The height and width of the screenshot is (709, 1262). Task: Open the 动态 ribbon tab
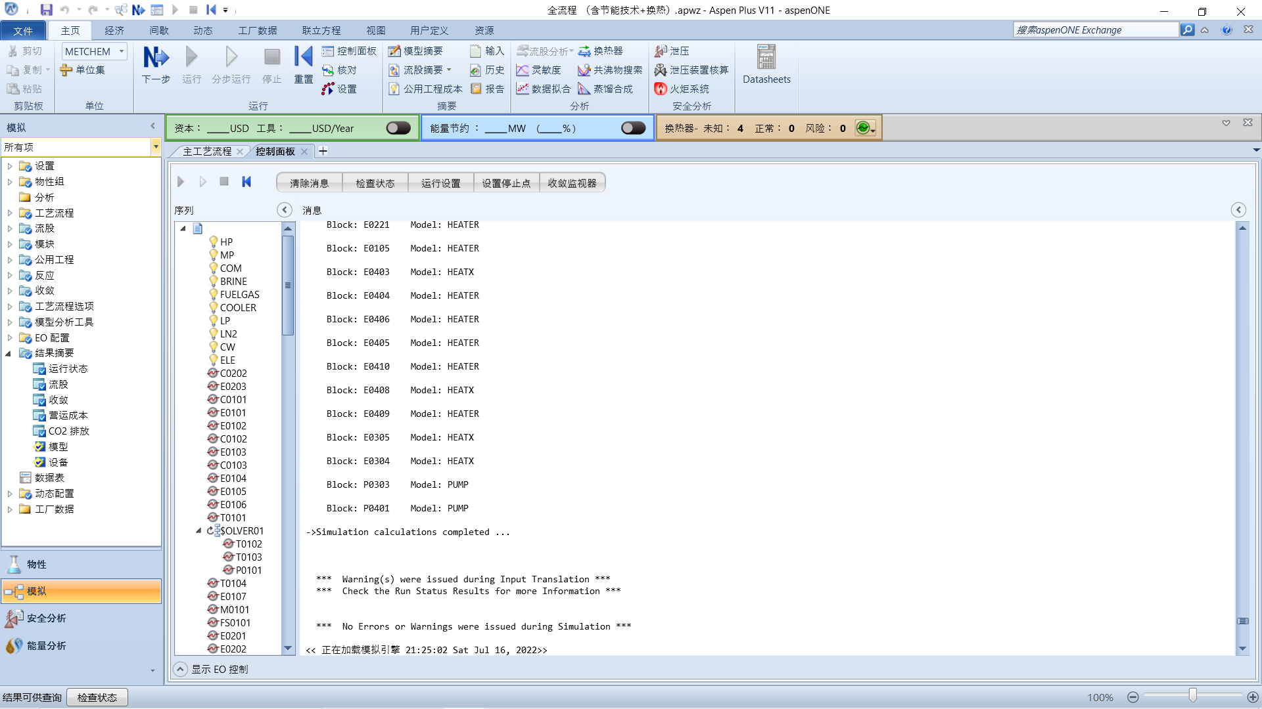click(202, 30)
